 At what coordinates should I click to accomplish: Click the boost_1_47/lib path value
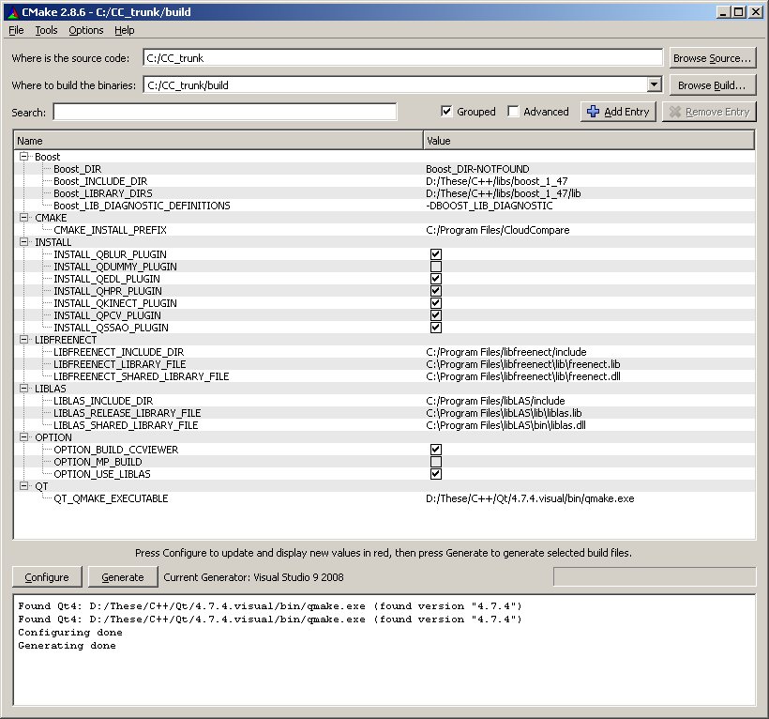(x=504, y=193)
